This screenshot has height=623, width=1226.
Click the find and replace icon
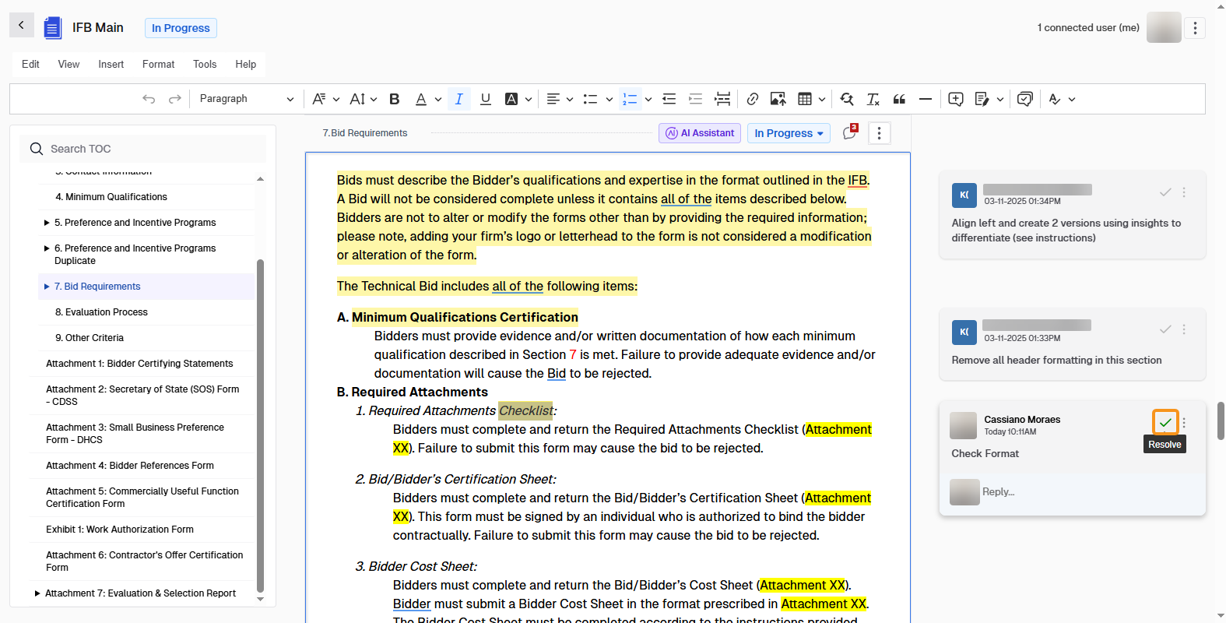(847, 99)
